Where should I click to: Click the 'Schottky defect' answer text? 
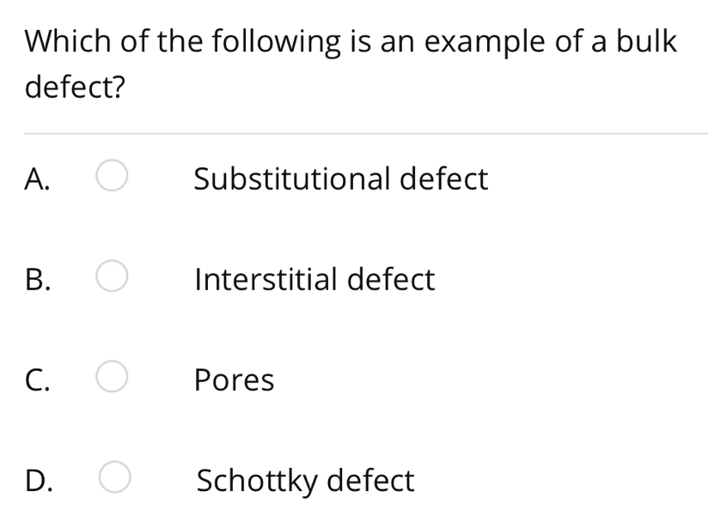pyautogui.click(x=305, y=481)
